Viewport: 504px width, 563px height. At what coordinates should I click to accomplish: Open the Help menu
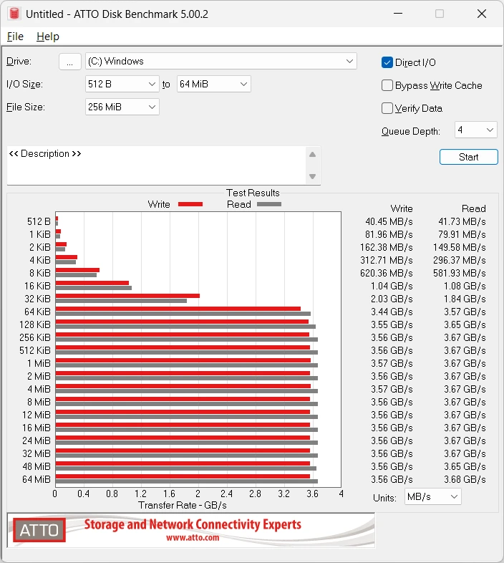point(48,37)
